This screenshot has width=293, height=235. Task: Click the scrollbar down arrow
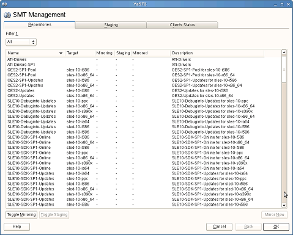point(284,205)
